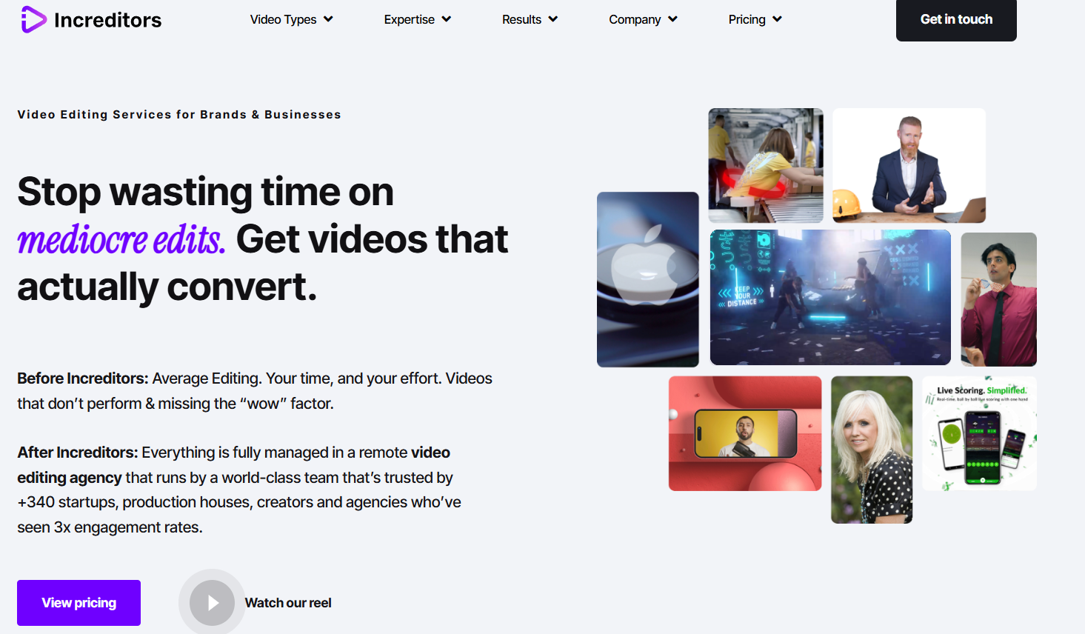Select the blonde woman portrait thumbnail
Image resolution: width=1085 pixels, height=634 pixels.
point(871,450)
